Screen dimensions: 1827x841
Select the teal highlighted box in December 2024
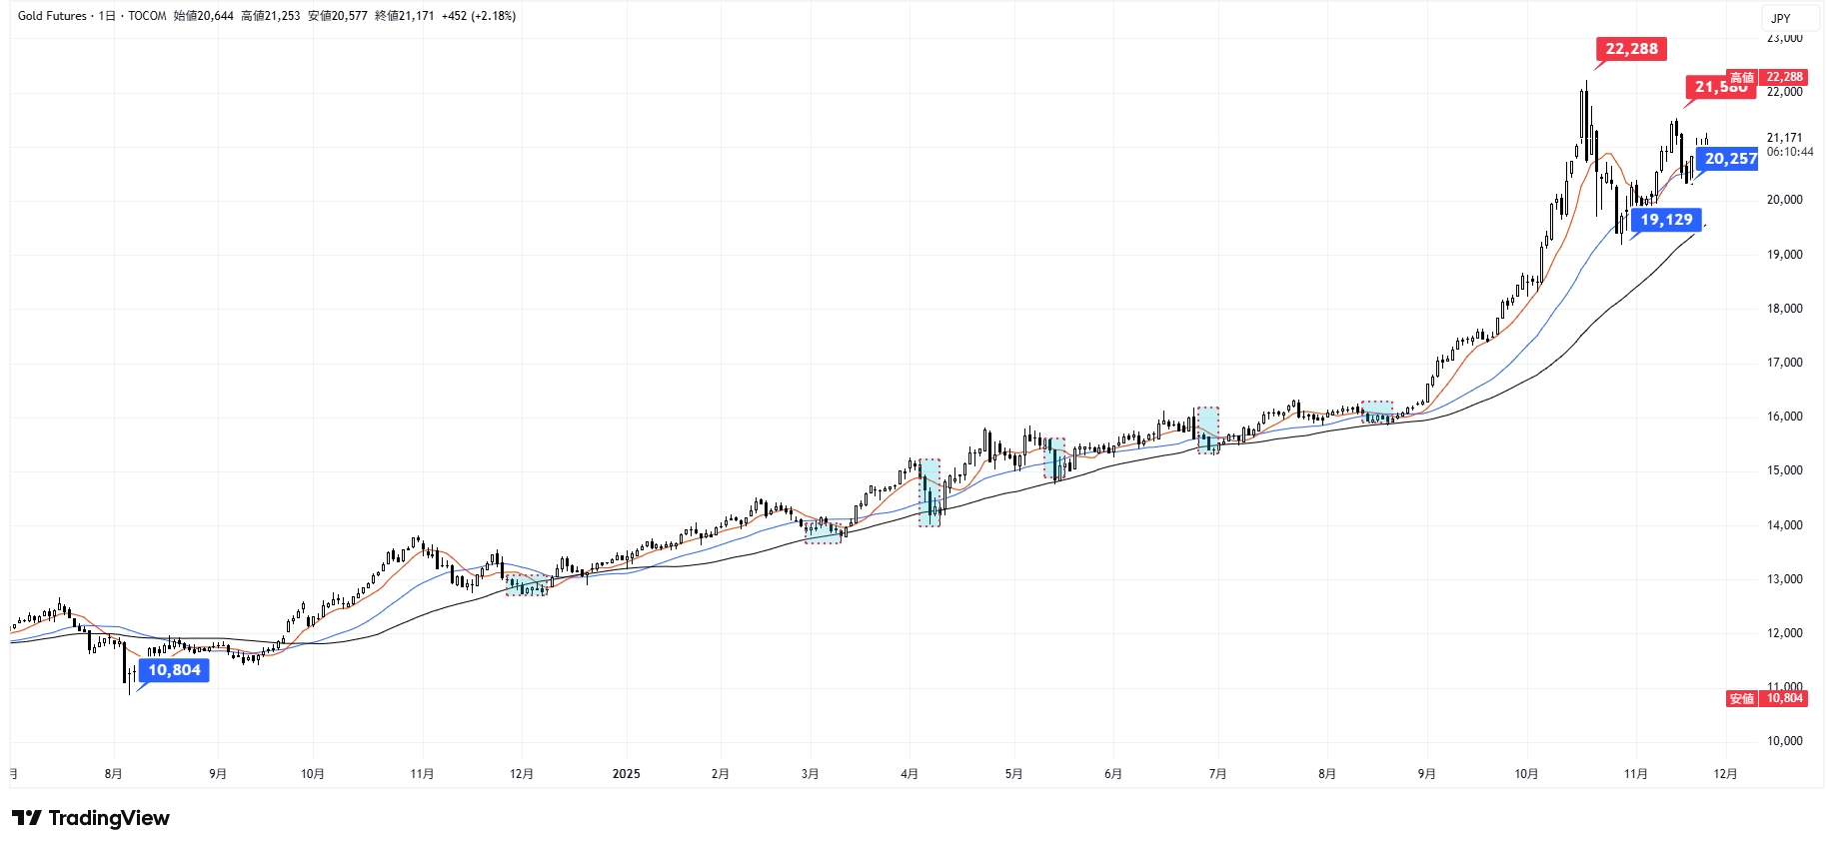(527, 585)
